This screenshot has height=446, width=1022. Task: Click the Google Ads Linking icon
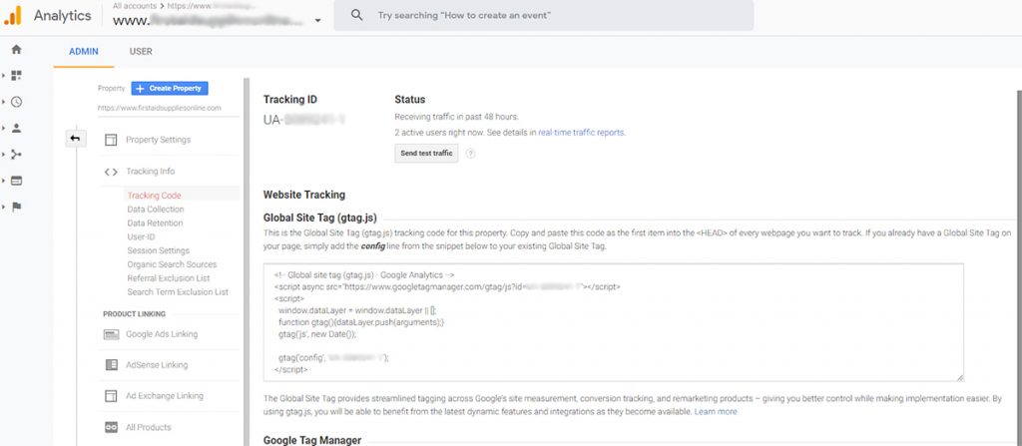tap(112, 334)
